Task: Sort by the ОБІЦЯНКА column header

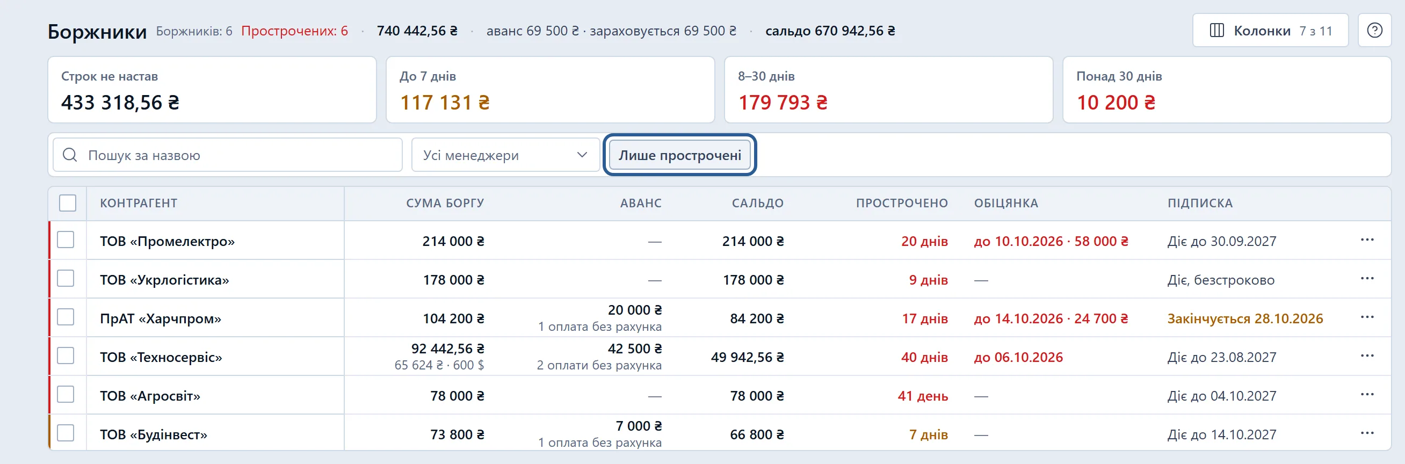Action: tap(1006, 204)
